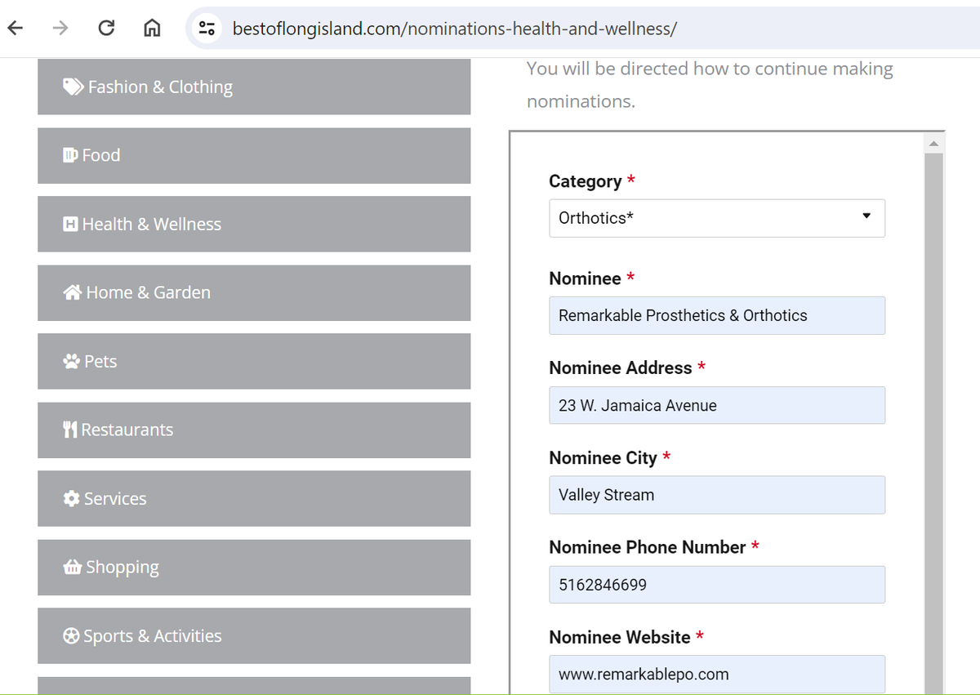This screenshot has width=980, height=695.
Task: Click the H icon beside Health & Wellness
Action: [x=70, y=224]
